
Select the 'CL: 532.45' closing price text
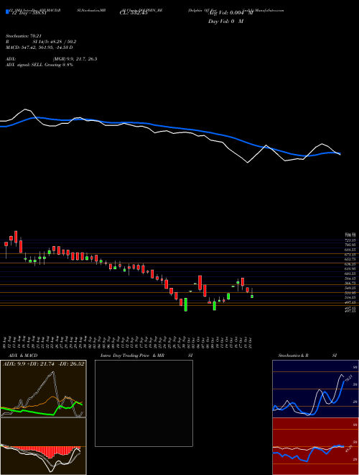pyautogui.click(x=134, y=14)
